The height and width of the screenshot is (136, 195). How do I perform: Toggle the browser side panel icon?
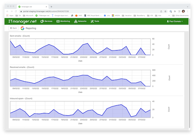pos(179,11)
